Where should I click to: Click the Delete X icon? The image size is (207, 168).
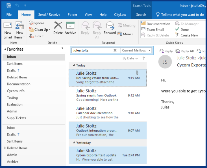point(58,25)
